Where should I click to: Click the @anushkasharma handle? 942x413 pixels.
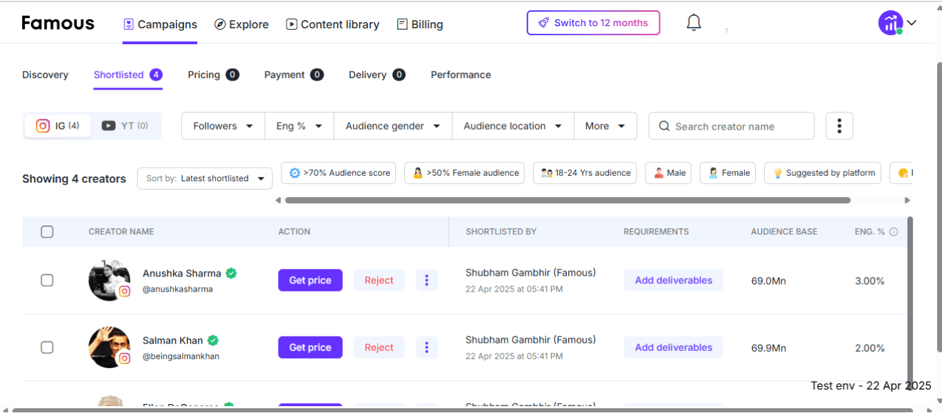point(177,289)
